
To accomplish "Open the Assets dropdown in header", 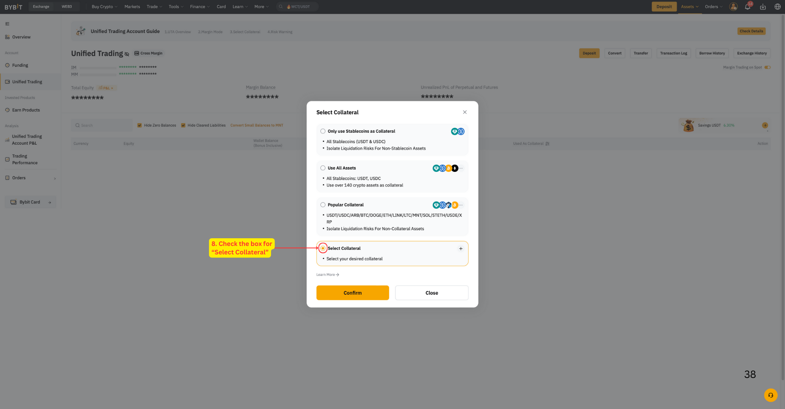I will pyautogui.click(x=690, y=7).
